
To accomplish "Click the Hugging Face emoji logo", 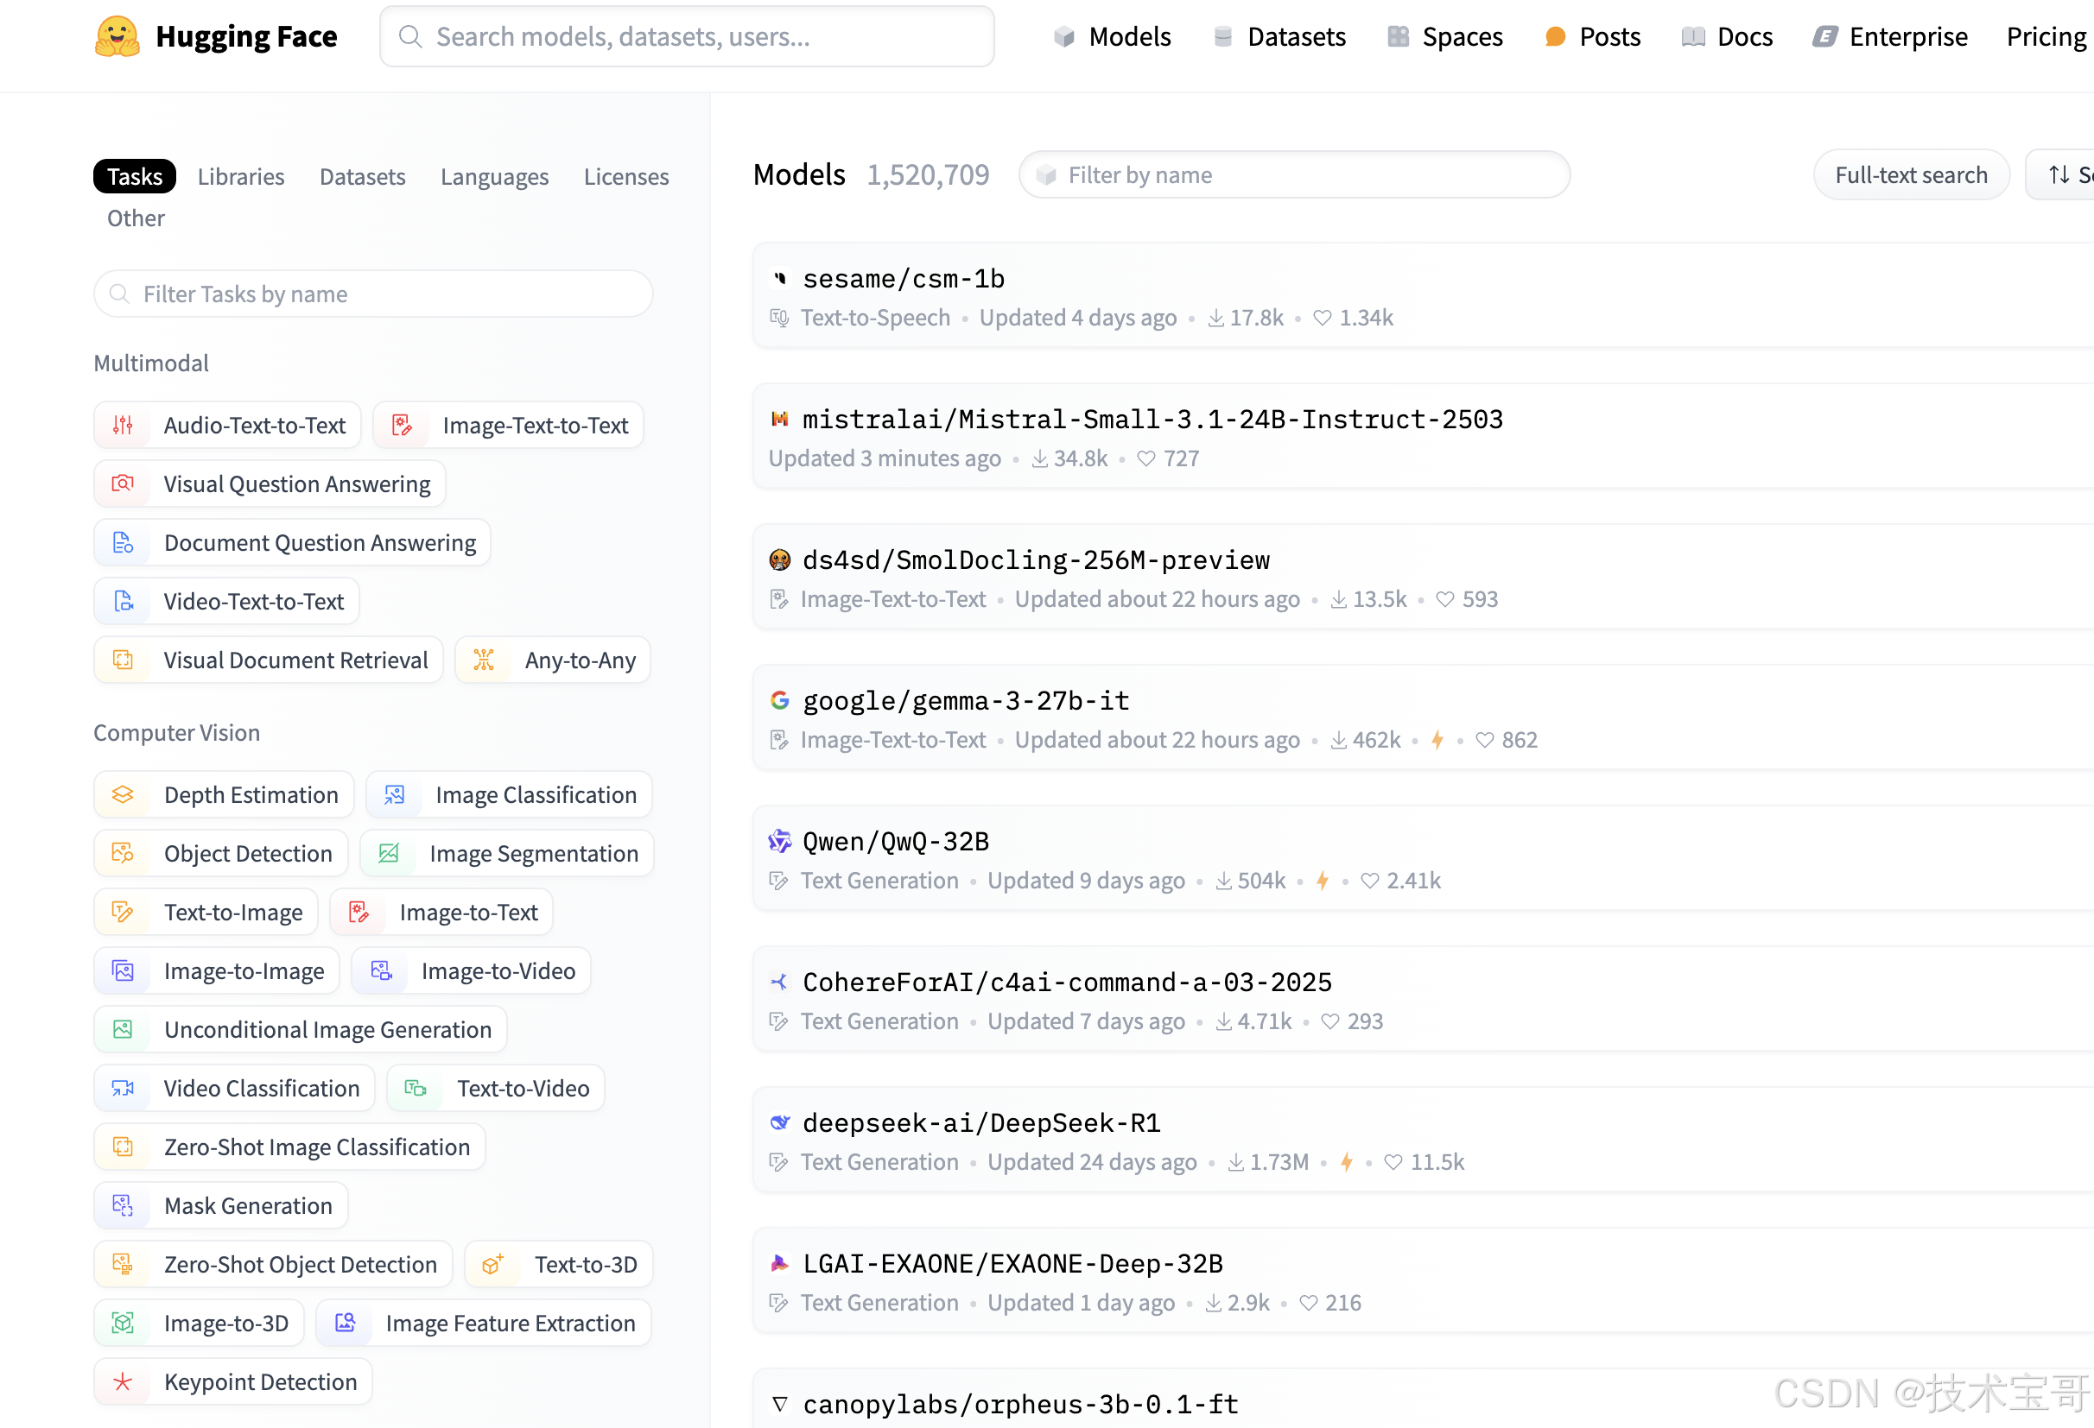I will [x=117, y=37].
